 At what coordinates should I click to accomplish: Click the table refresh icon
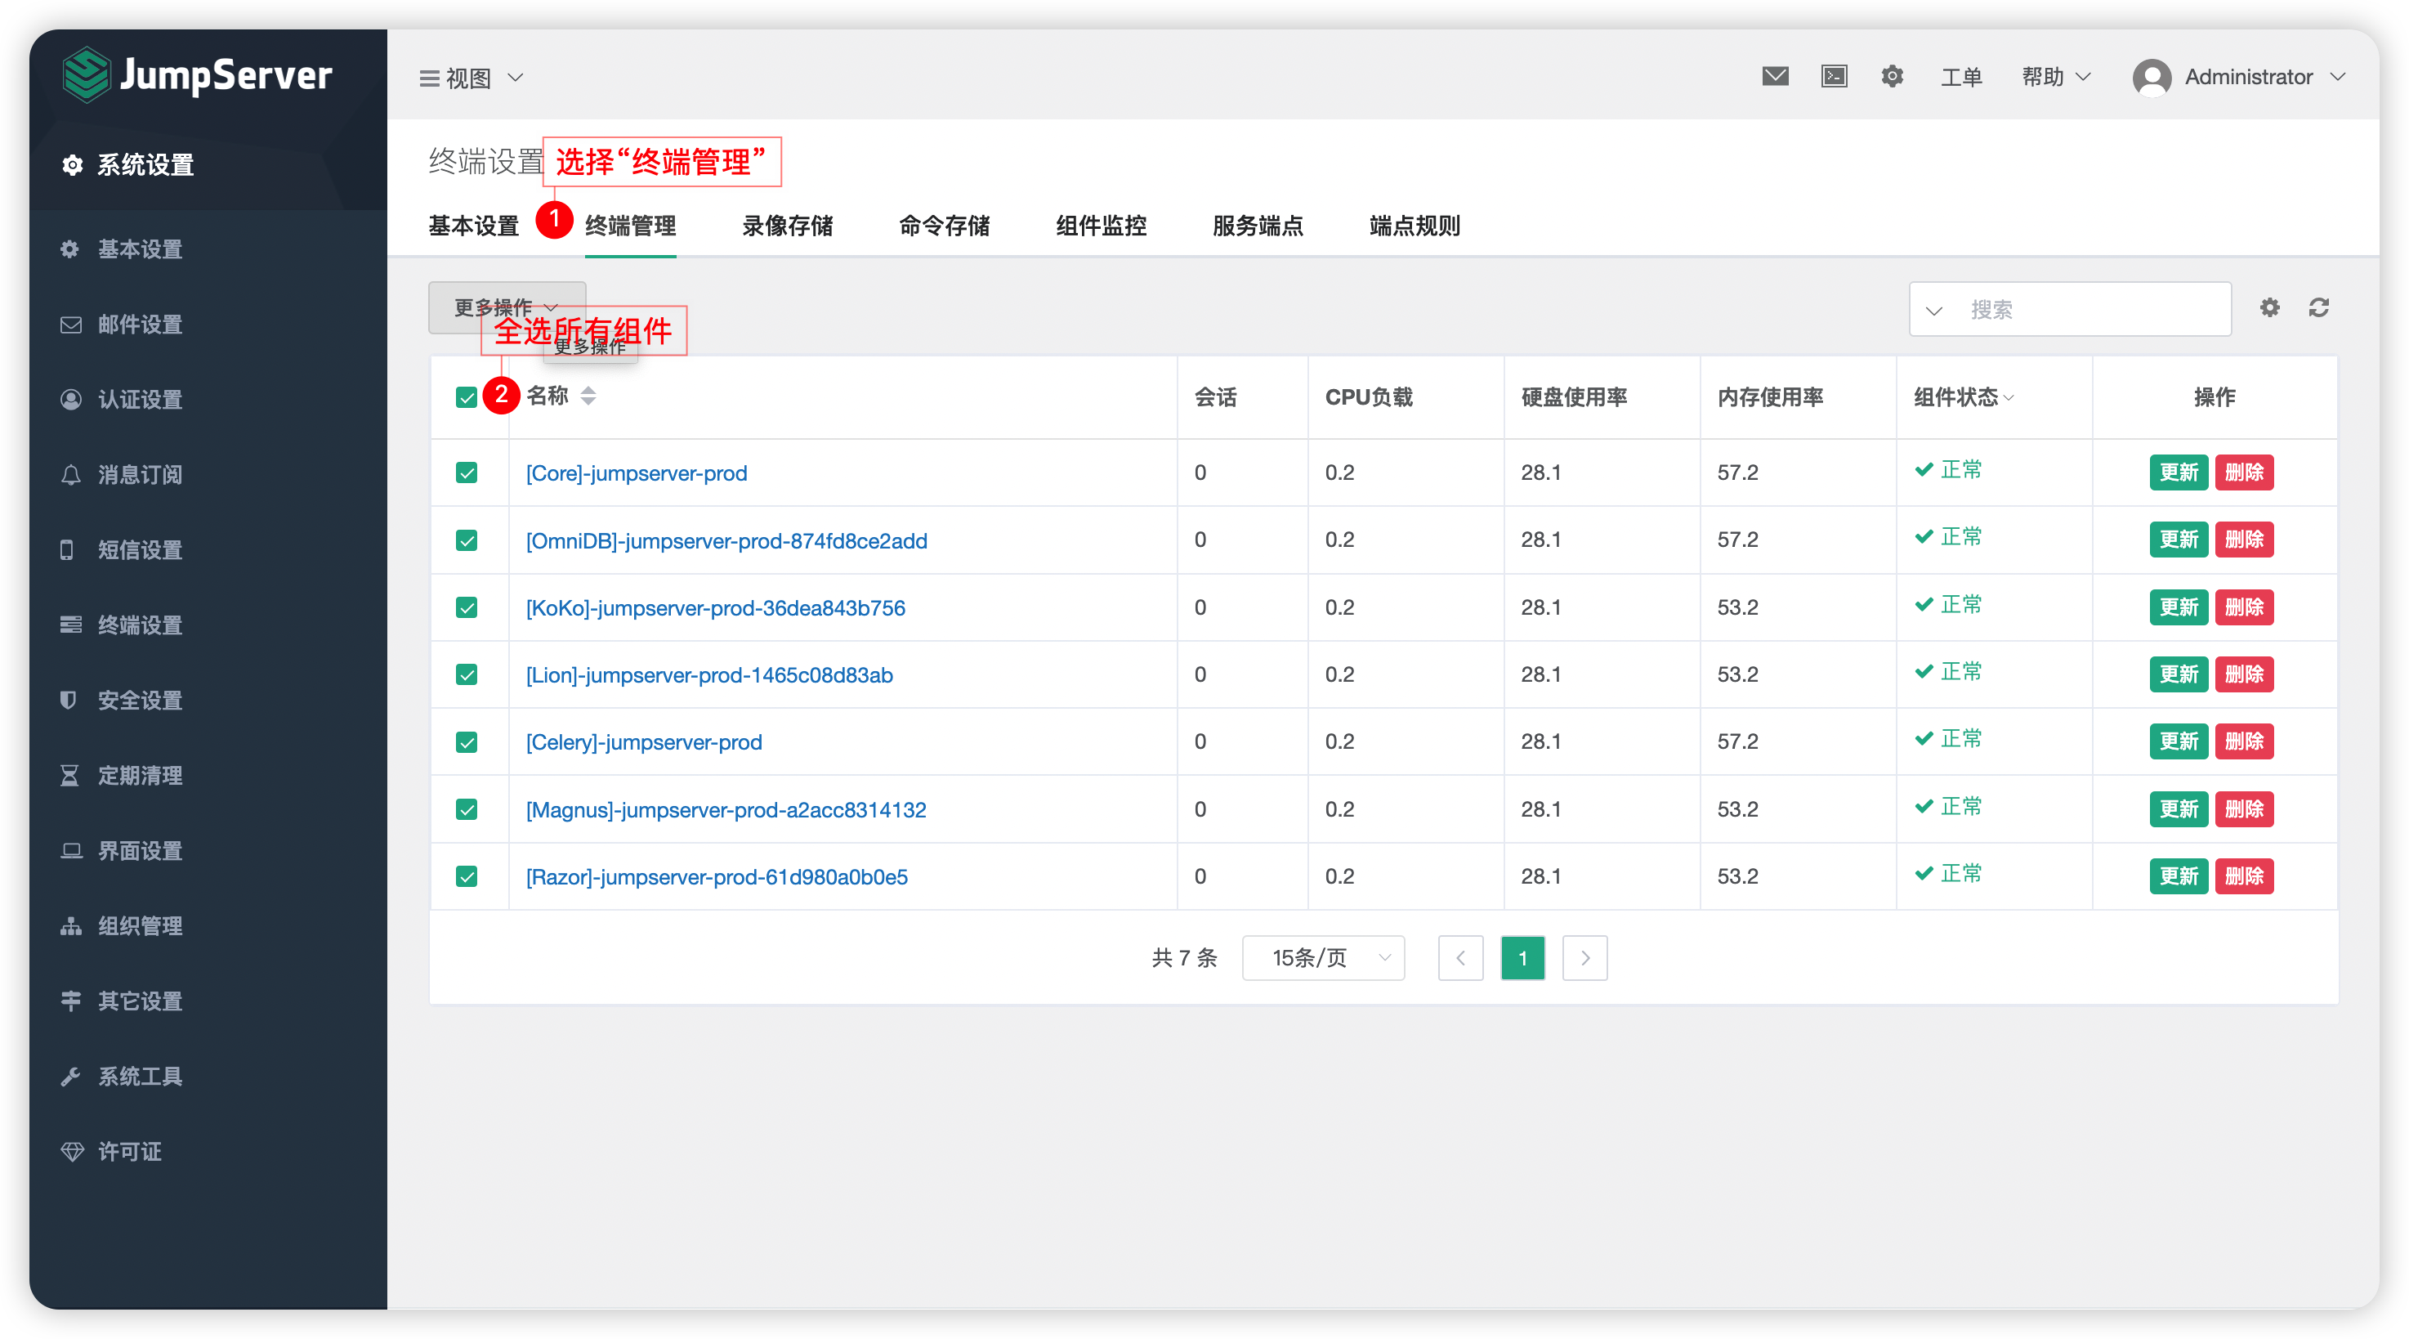click(x=2318, y=308)
